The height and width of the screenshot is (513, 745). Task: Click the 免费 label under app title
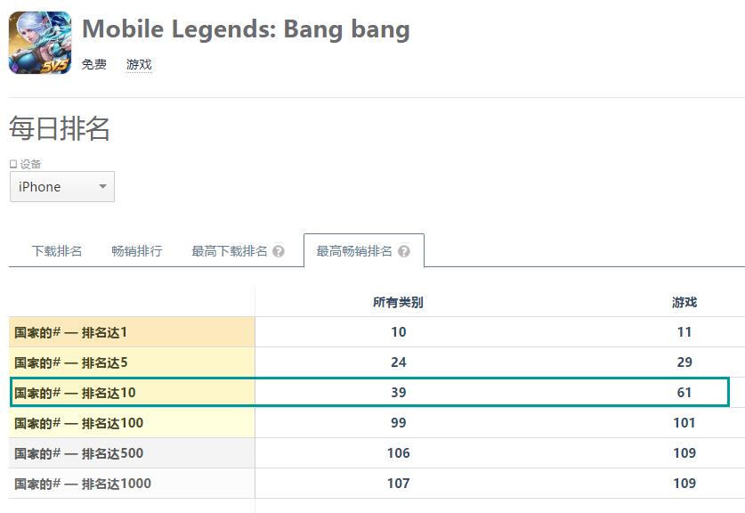pos(94,64)
